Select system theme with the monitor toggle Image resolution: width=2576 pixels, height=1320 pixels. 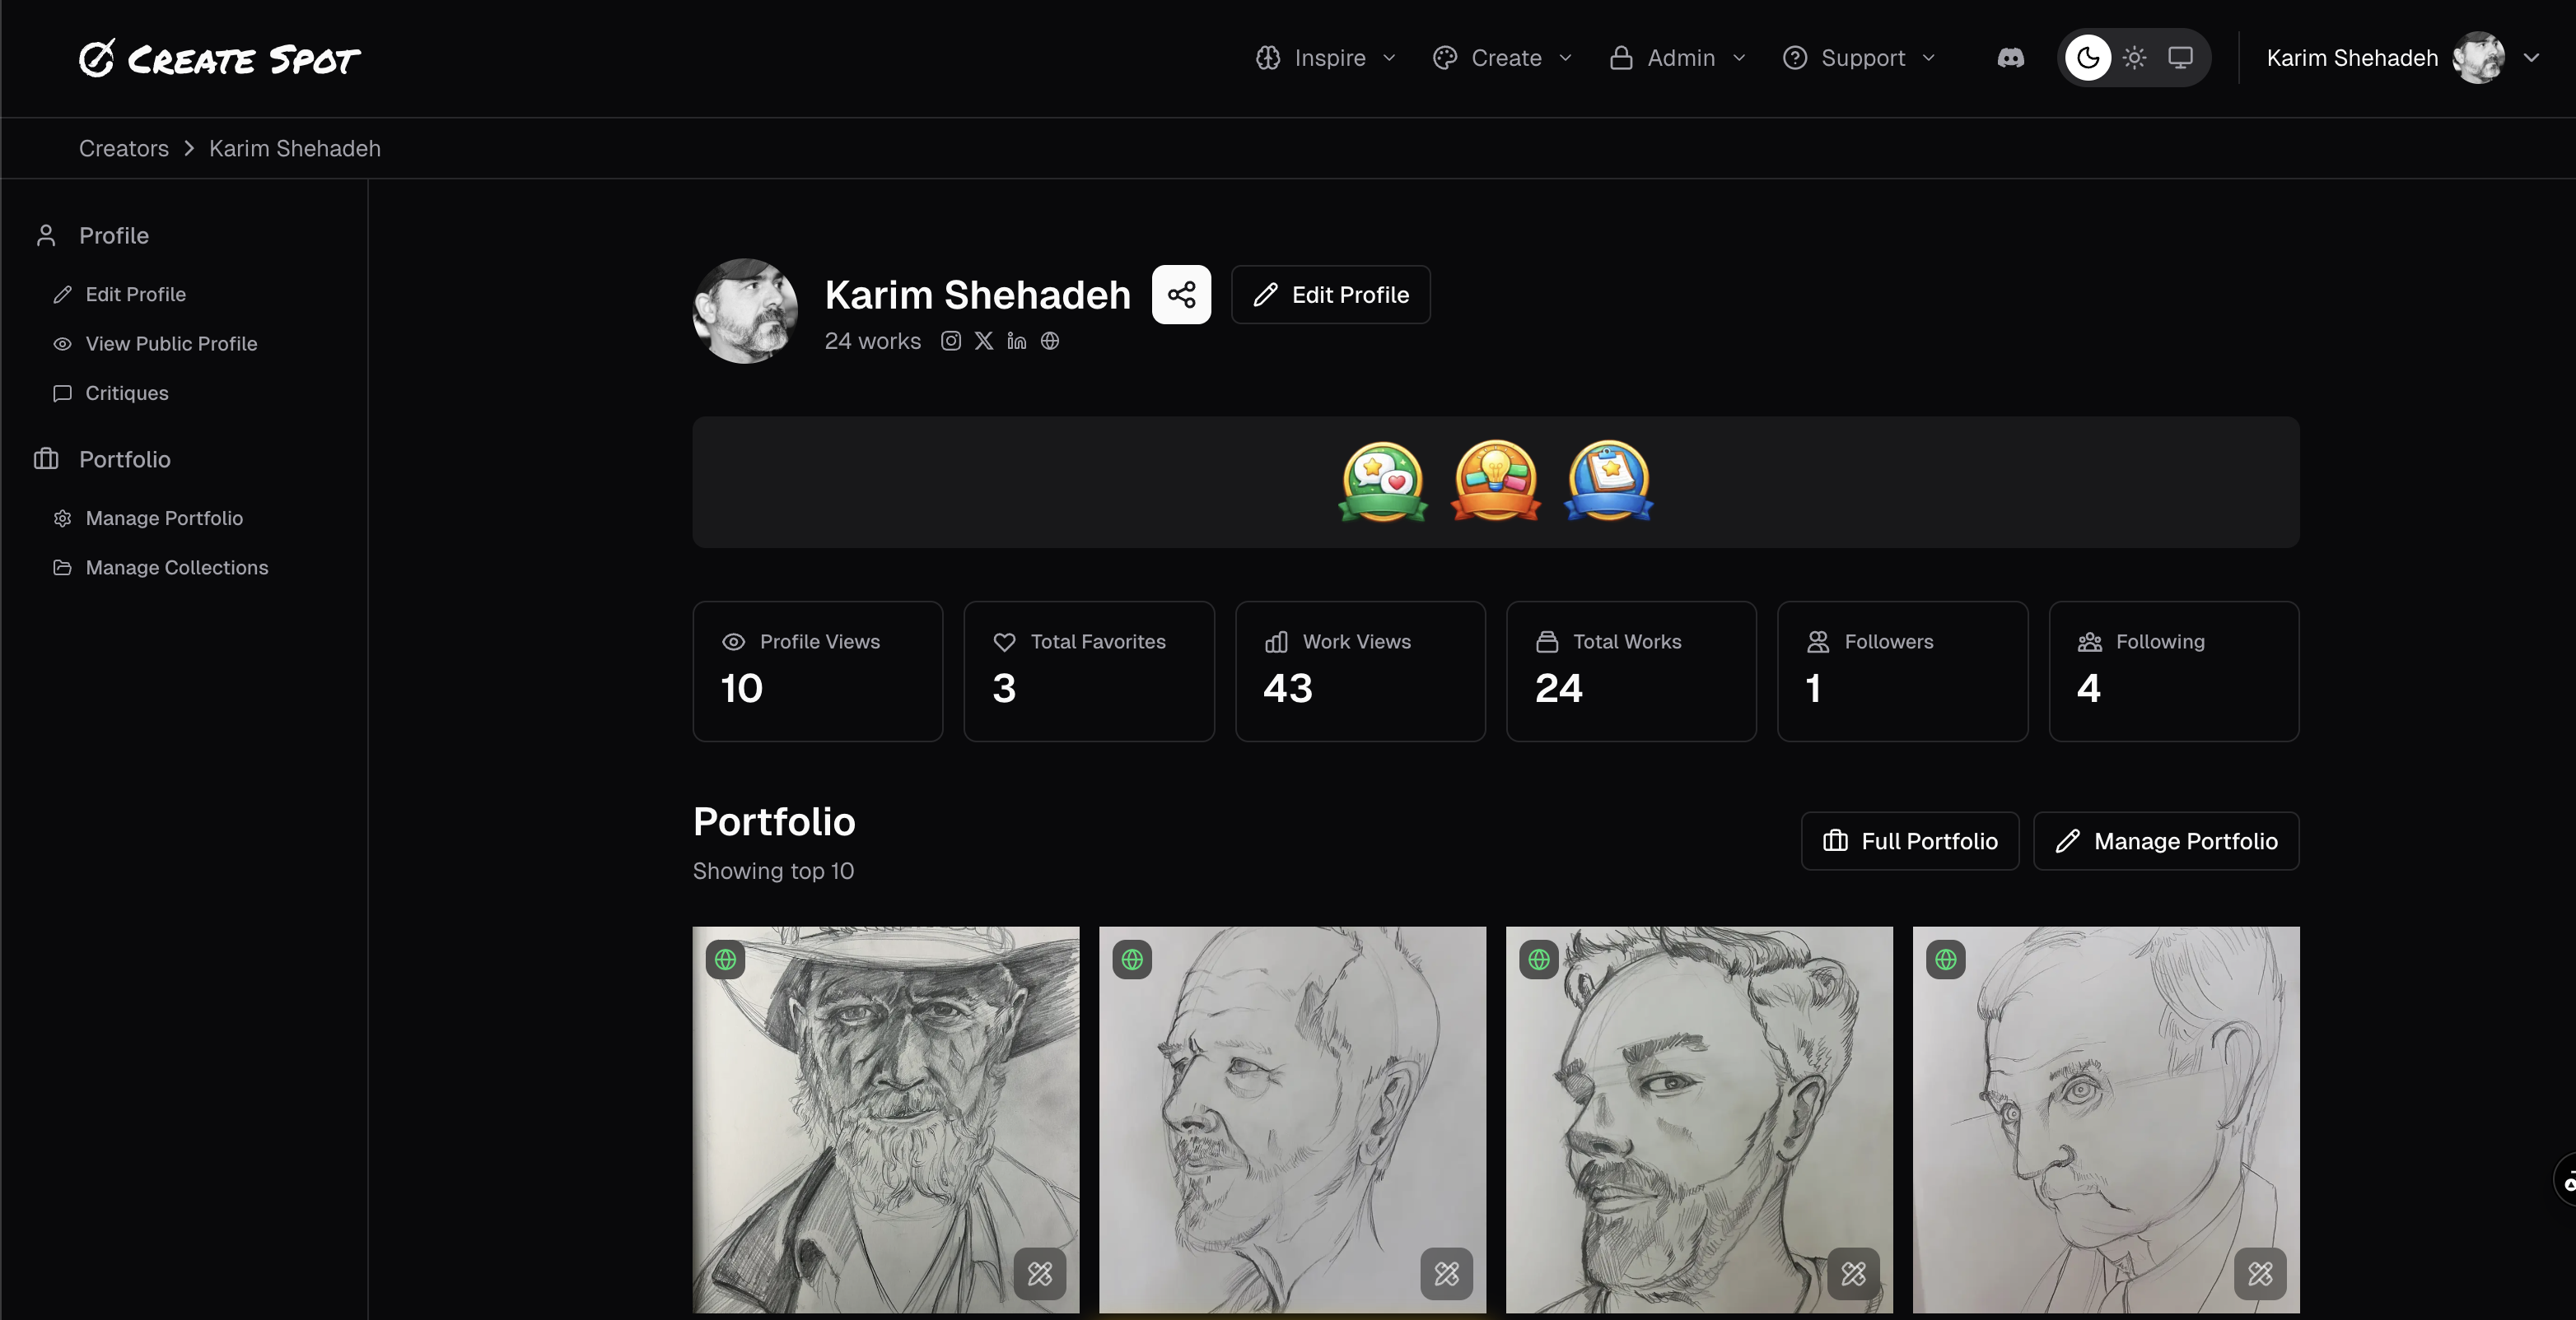pos(2180,58)
